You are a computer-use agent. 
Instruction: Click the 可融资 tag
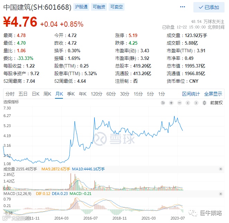tap(99, 7)
